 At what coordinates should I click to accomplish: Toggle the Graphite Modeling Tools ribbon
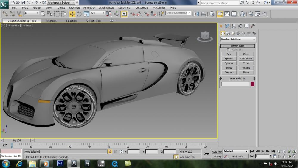(220, 14)
